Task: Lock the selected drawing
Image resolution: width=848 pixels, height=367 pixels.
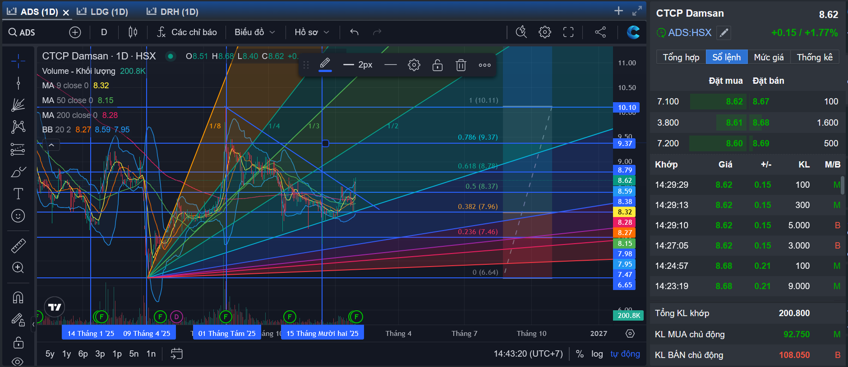Action: point(438,65)
